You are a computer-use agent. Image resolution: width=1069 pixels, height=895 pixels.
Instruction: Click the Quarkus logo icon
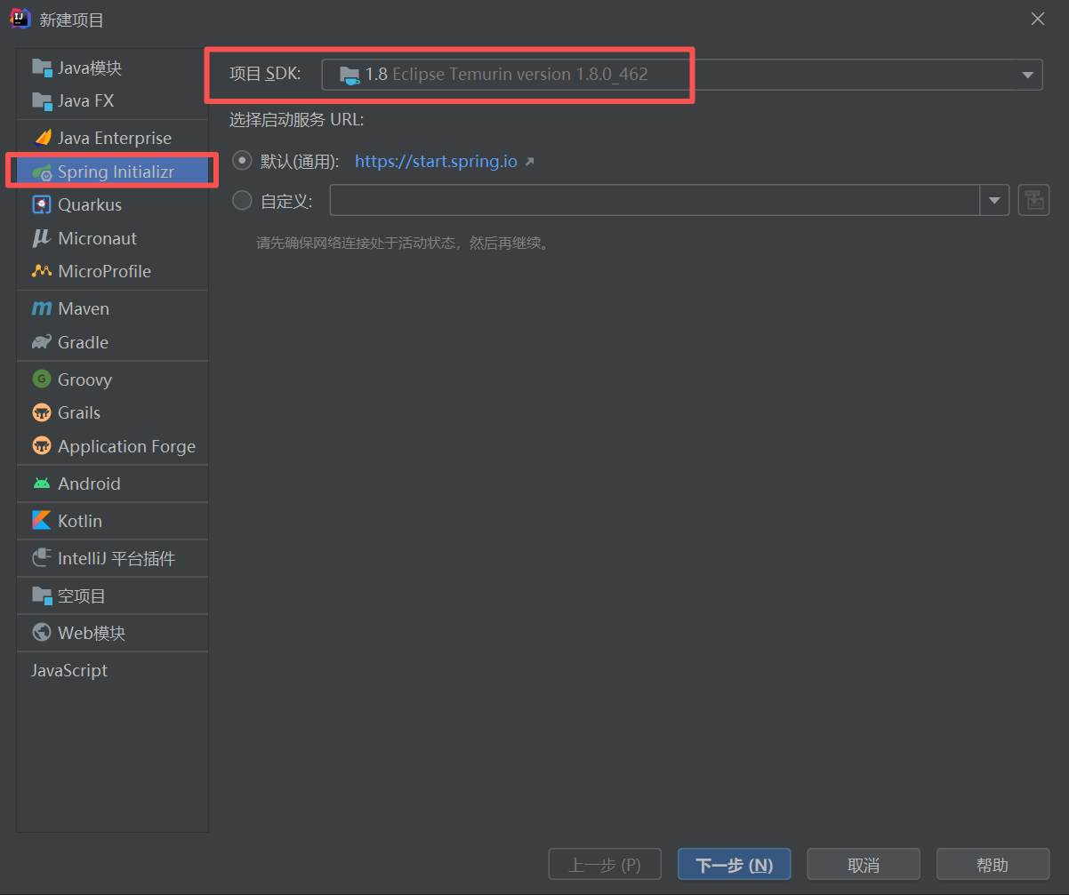[x=42, y=204]
